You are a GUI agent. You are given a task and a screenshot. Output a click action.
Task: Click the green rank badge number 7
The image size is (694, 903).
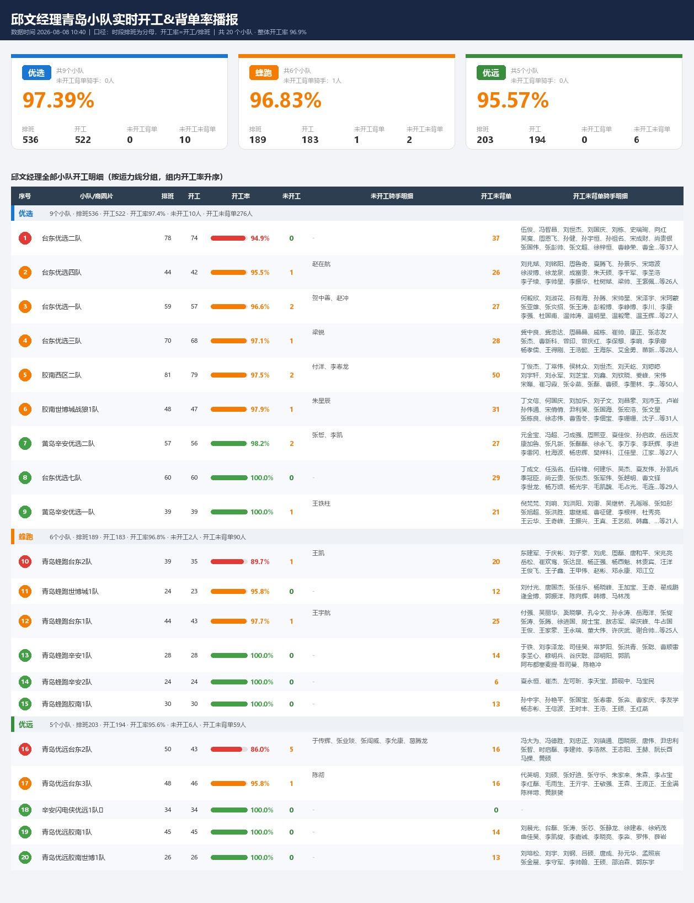[25, 443]
